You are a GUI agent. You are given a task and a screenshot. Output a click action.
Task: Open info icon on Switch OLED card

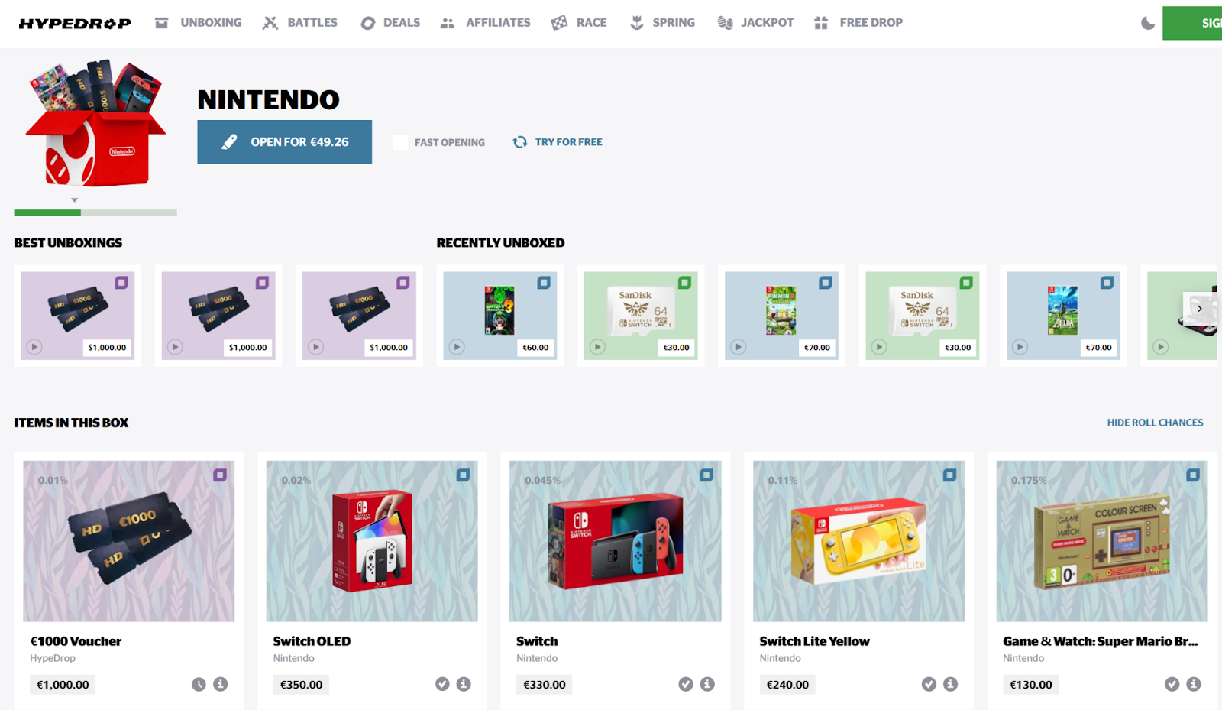[x=464, y=684]
